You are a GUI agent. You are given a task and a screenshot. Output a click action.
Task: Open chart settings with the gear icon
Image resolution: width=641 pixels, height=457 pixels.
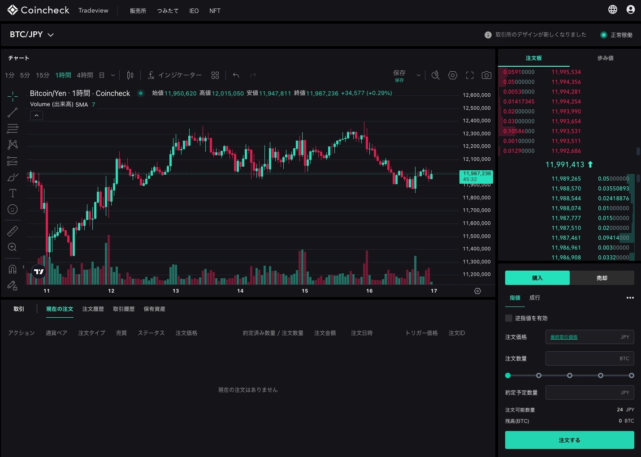click(x=452, y=75)
